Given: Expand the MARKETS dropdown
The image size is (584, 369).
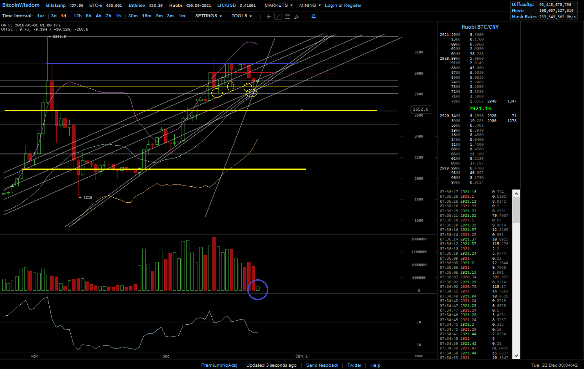Looking at the screenshot, I should pyautogui.click(x=279, y=5).
